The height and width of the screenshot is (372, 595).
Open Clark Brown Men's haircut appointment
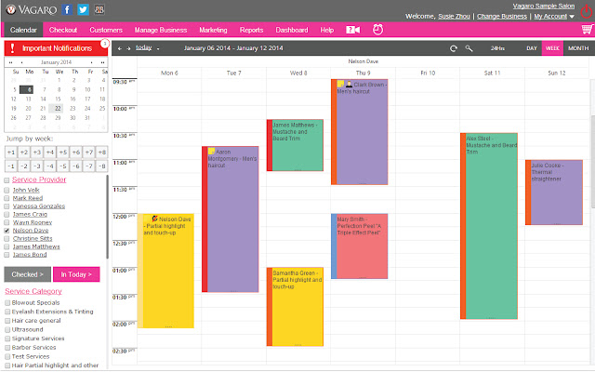pos(360,132)
